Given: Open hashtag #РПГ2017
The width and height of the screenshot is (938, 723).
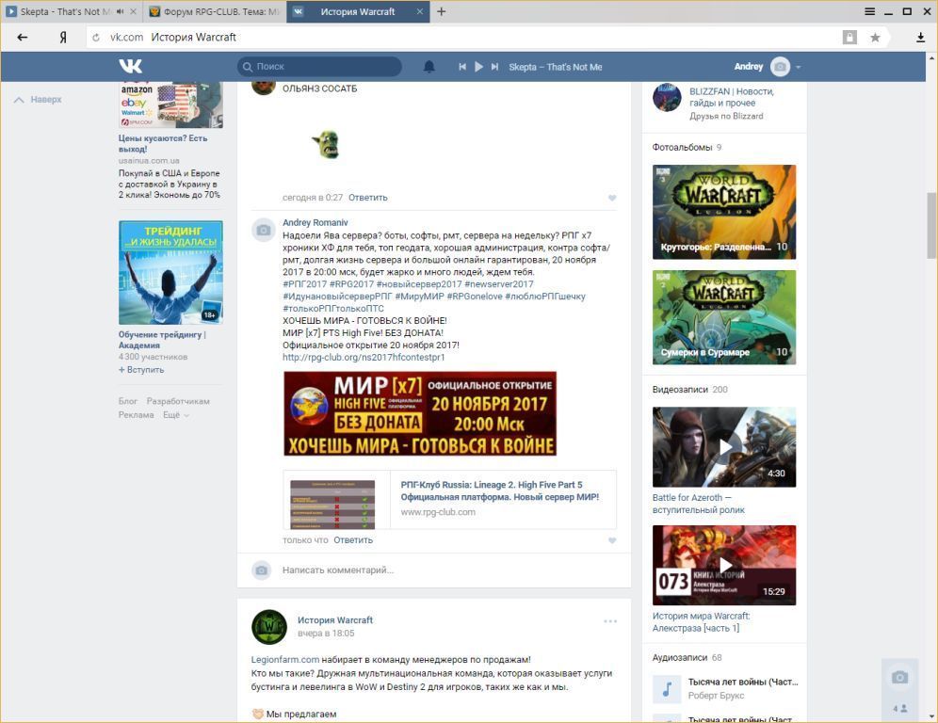Looking at the screenshot, I should [304, 284].
